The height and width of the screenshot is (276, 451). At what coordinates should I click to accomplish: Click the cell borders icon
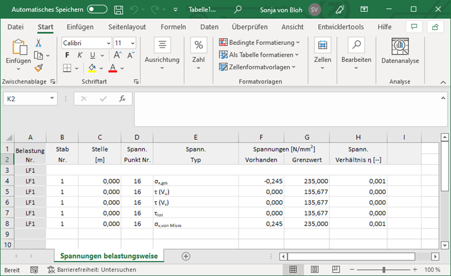(x=67, y=68)
